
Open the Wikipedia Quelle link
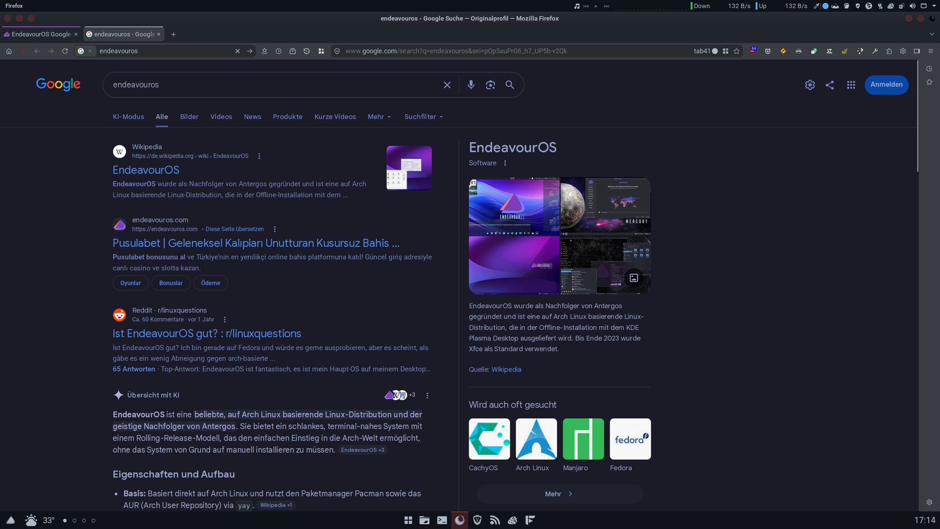pos(506,369)
